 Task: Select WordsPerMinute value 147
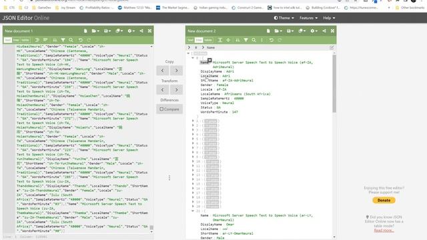(x=235, y=112)
